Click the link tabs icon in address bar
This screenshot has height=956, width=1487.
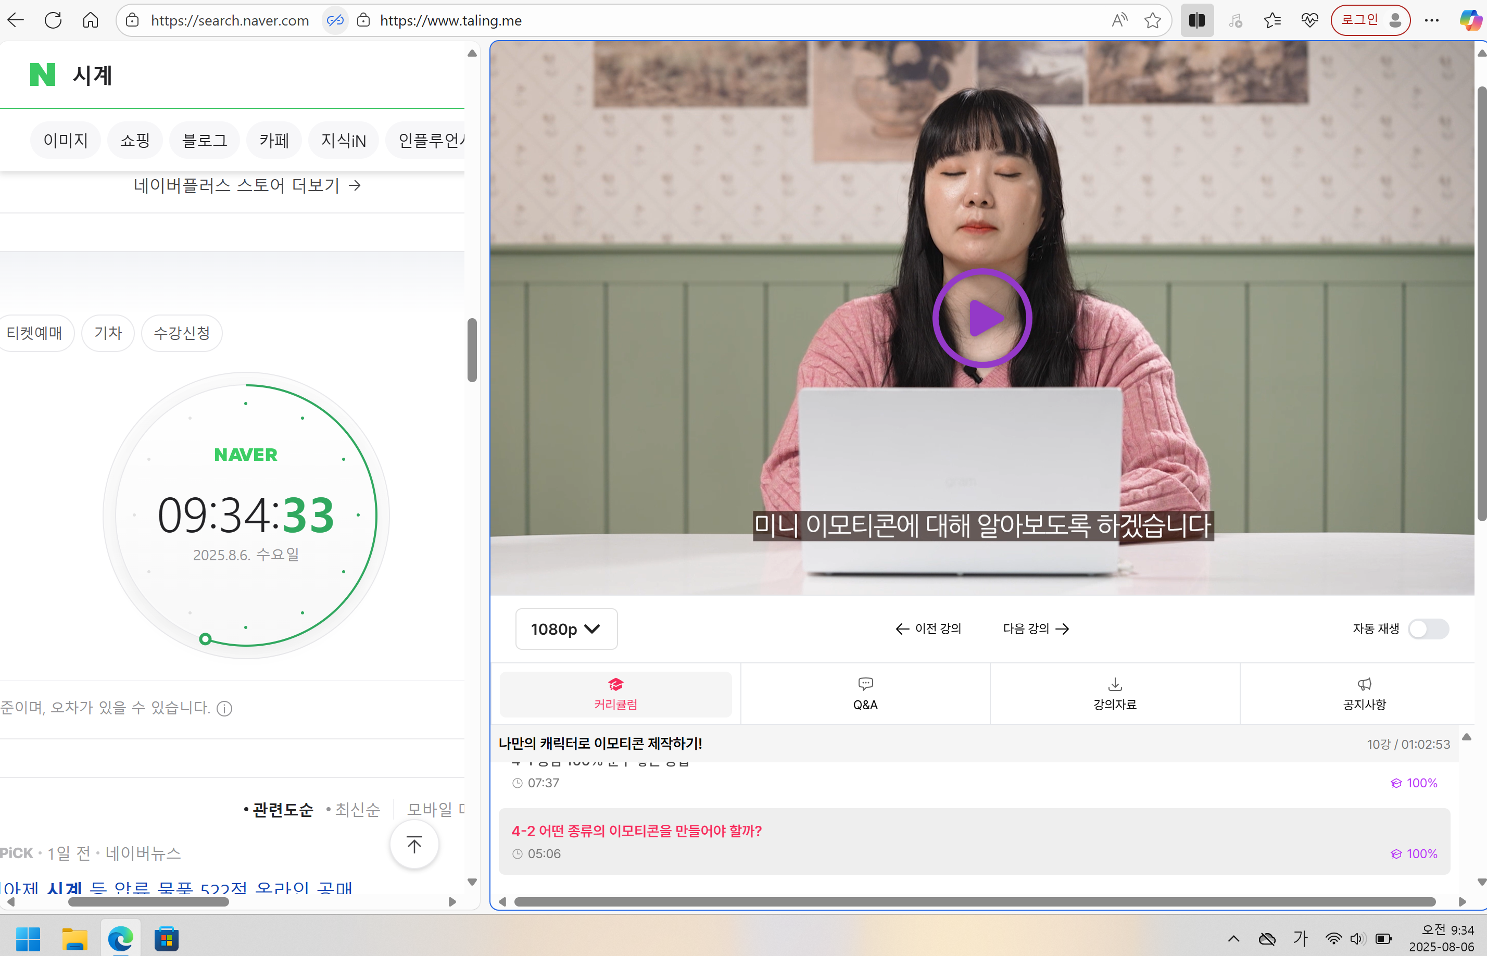tap(335, 20)
